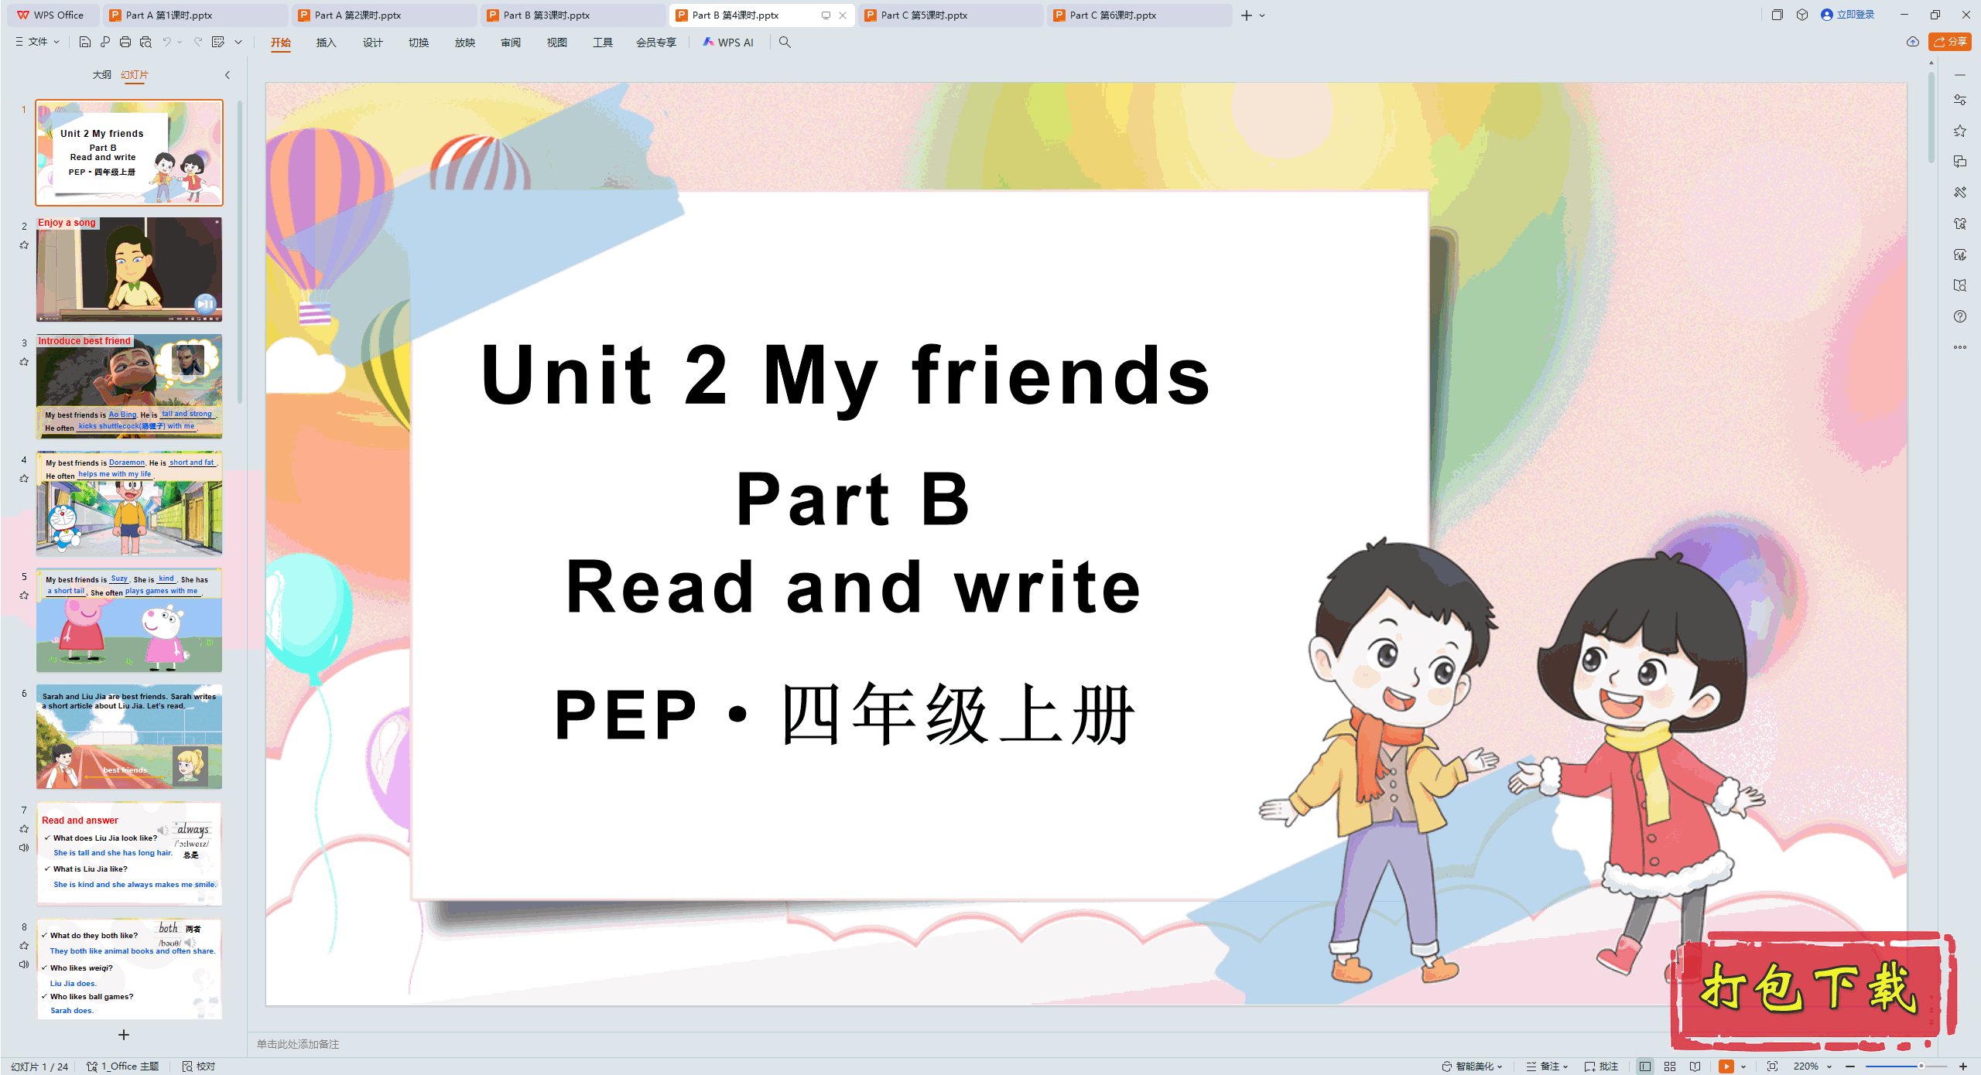This screenshot has height=1075, width=1981.
Task: Open the search magnifier icon
Action: [x=785, y=42]
